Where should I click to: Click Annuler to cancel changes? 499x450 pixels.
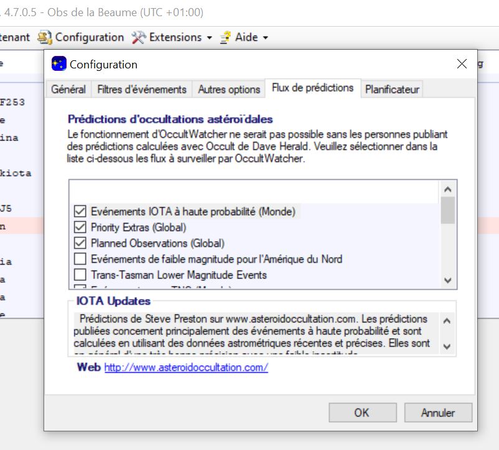438,413
